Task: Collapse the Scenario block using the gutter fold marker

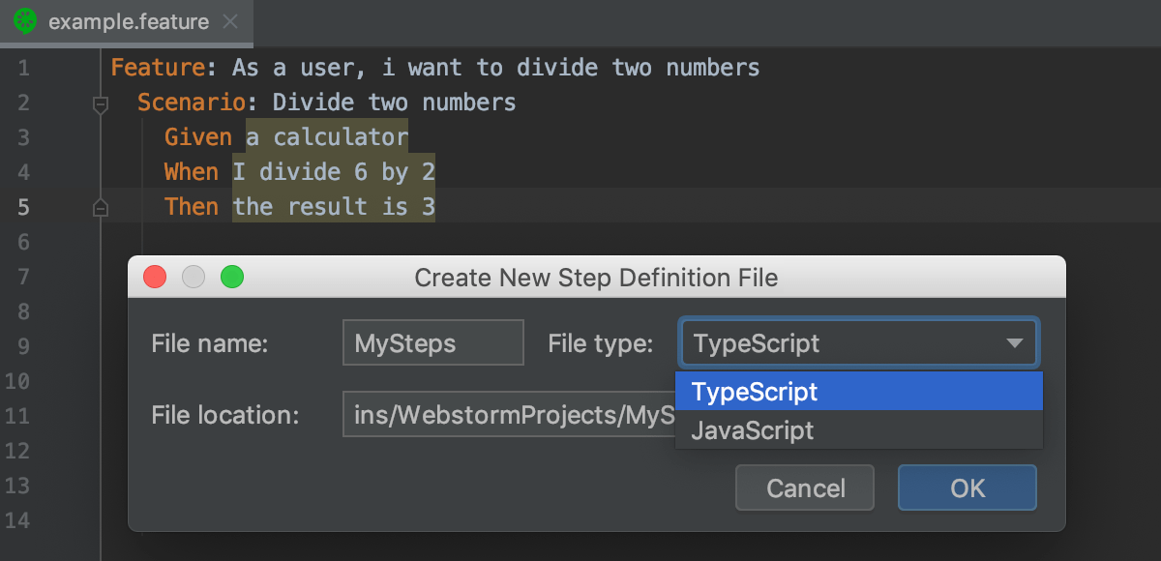Action: [100, 103]
